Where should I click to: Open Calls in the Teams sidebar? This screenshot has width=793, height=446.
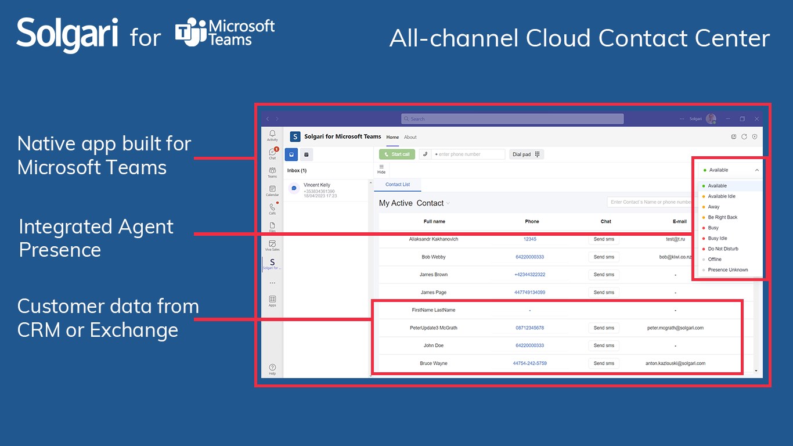click(x=272, y=208)
